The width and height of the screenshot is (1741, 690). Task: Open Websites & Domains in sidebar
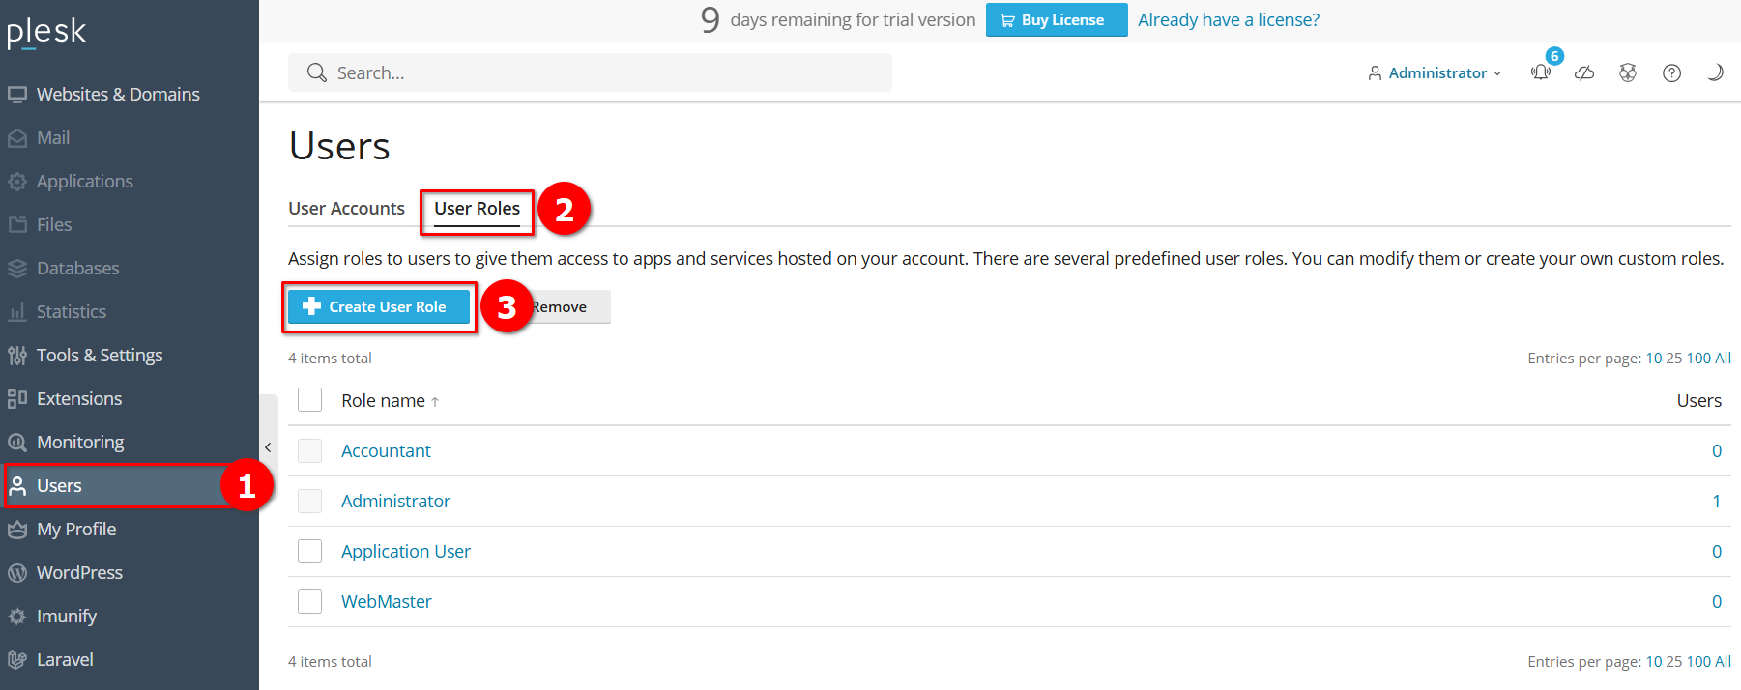tap(118, 94)
